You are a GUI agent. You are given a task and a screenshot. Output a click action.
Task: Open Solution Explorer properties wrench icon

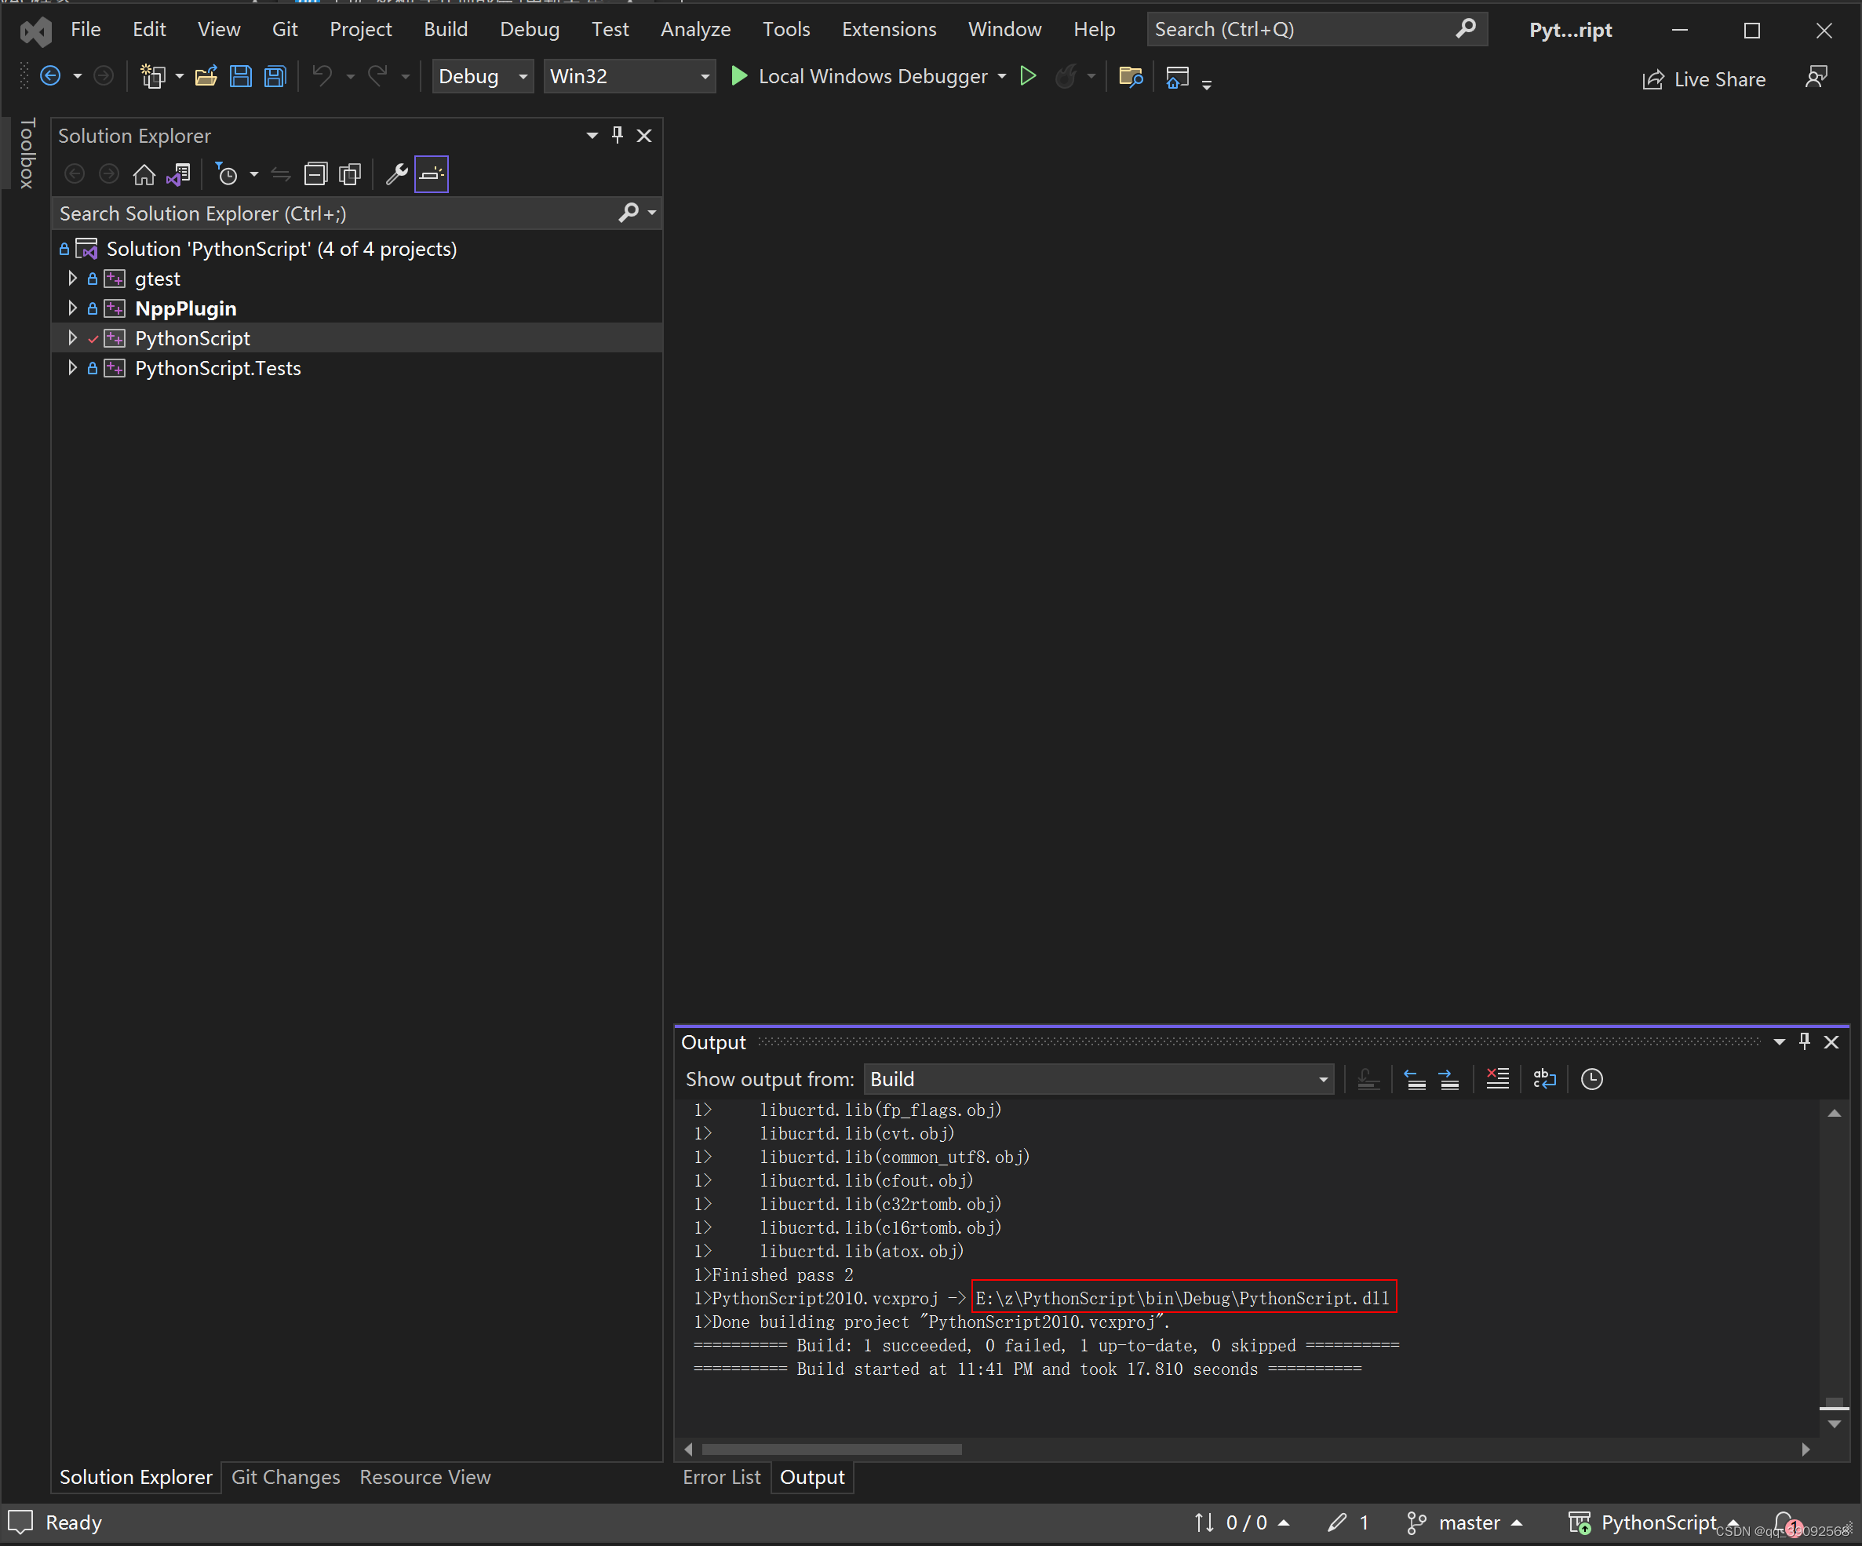click(x=397, y=174)
